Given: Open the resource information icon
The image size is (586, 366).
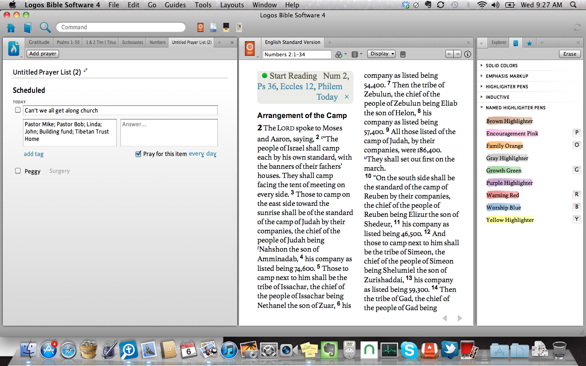Looking at the screenshot, I should pos(467,54).
